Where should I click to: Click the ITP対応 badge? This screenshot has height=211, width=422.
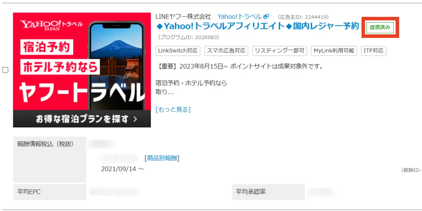tap(373, 51)
